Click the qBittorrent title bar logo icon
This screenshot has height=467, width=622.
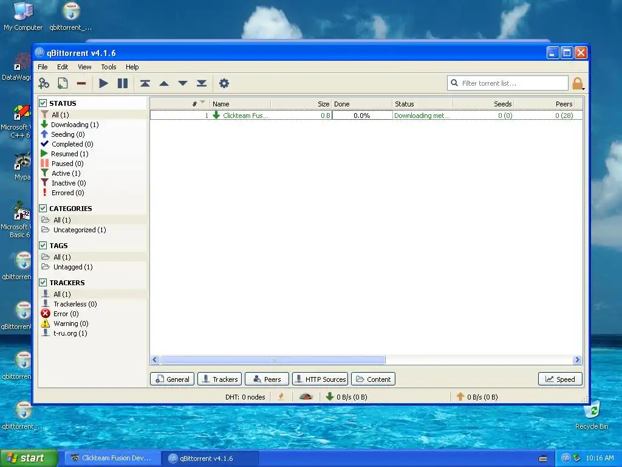click(x=39, y=52)
